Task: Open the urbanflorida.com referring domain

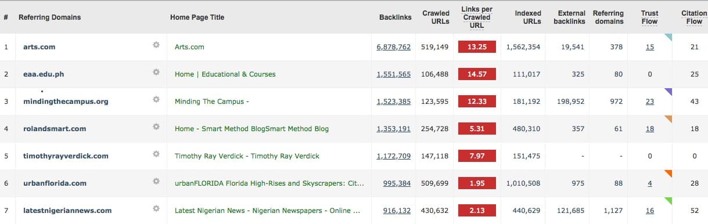Action: point(55,183)
